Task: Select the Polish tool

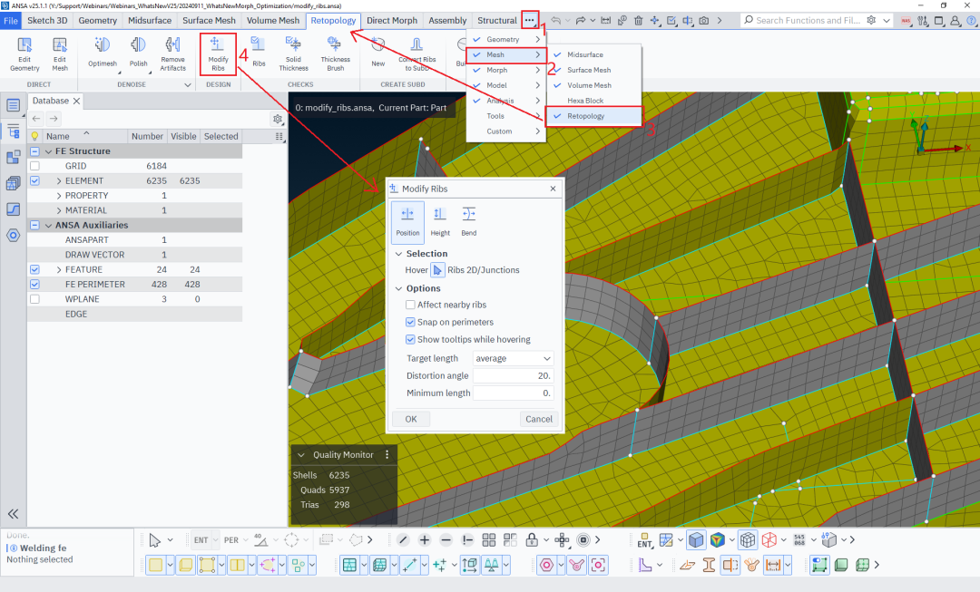Action: [x=138, y=53]
